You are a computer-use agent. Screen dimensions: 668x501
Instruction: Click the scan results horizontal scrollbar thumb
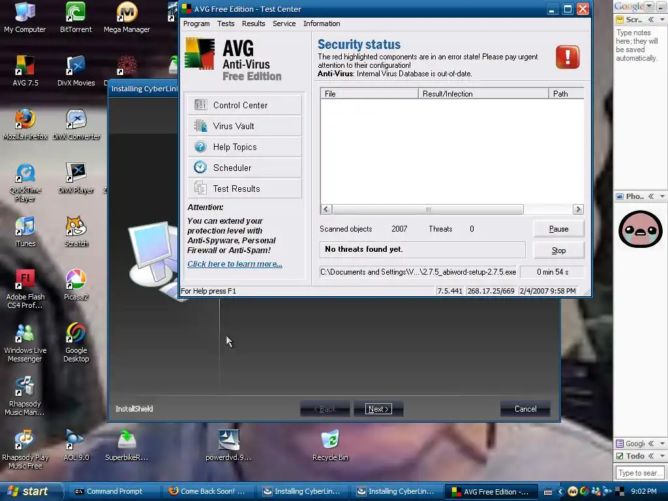point(428,209)
